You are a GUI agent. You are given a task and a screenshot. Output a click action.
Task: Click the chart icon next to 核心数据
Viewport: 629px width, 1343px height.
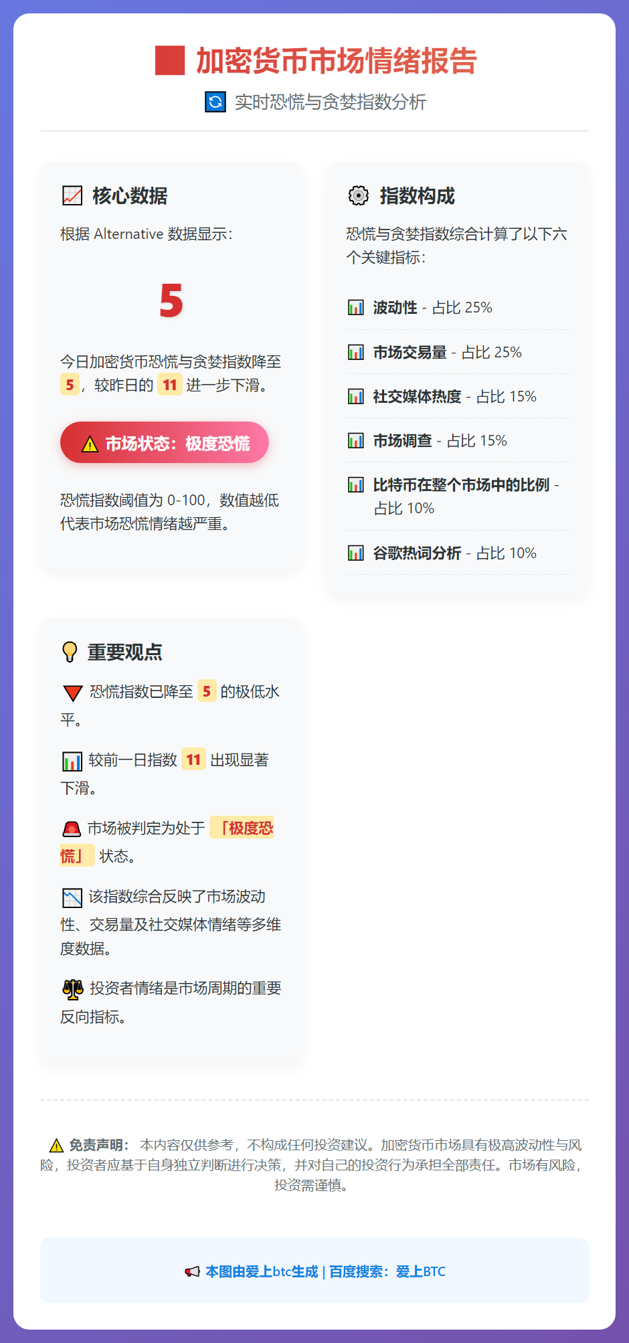coord(72,195)
